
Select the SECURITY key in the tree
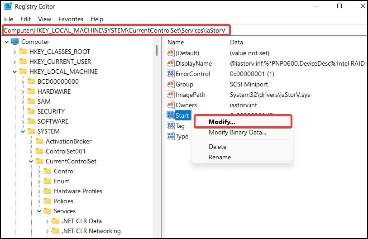(51, 111)
